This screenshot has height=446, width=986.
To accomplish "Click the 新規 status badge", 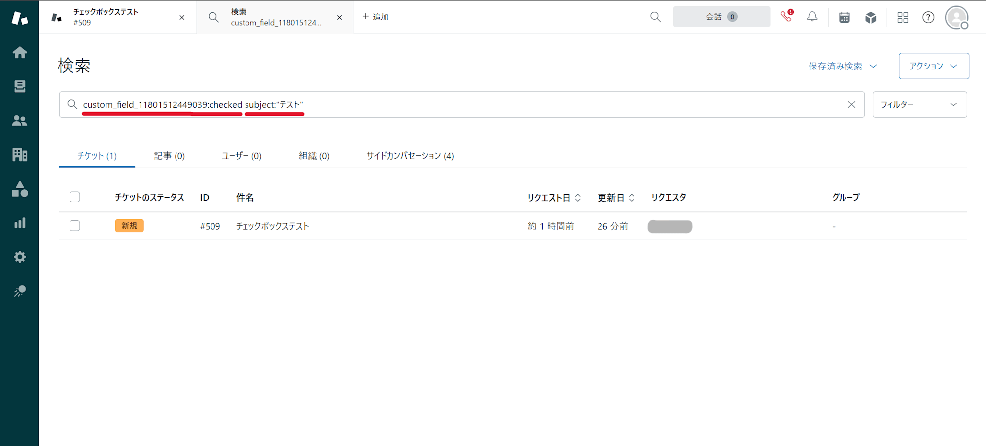I will coord(129,226).
